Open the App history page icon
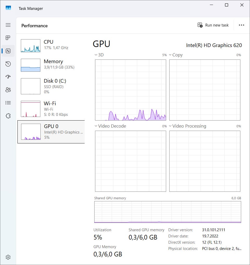The width and height of the screenshot is (250, 265). point(8,64)
